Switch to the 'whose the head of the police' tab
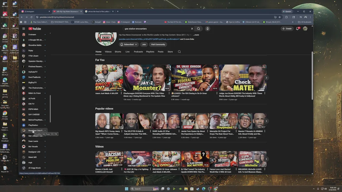 click(x=99, y=11)
